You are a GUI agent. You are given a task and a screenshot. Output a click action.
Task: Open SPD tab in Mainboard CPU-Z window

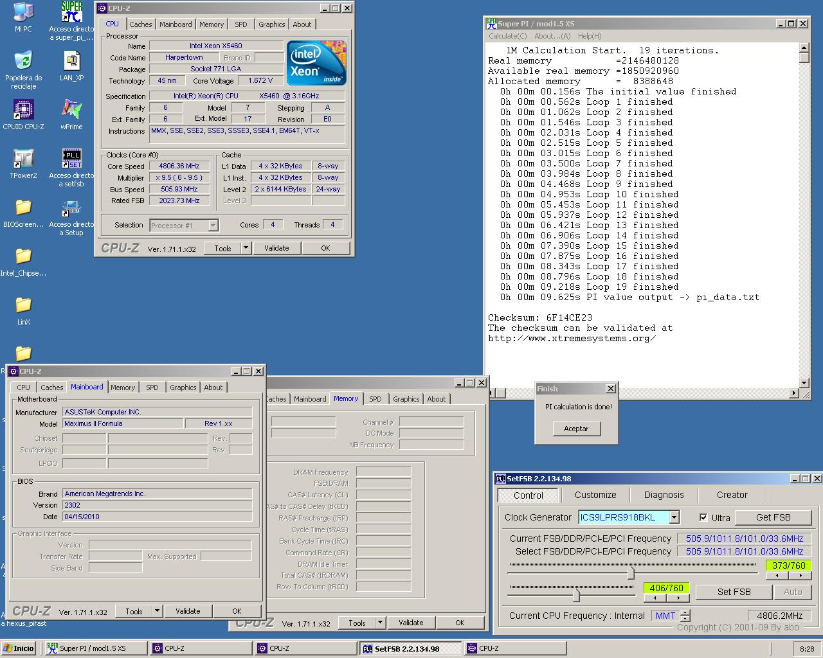(152, 387)
